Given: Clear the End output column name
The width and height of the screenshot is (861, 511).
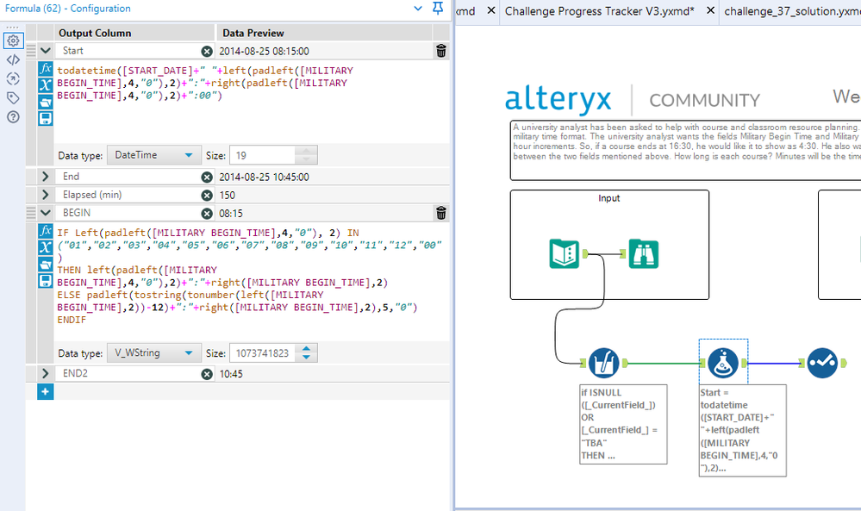Looking at the screenshot, I should (x=207, y=178).
